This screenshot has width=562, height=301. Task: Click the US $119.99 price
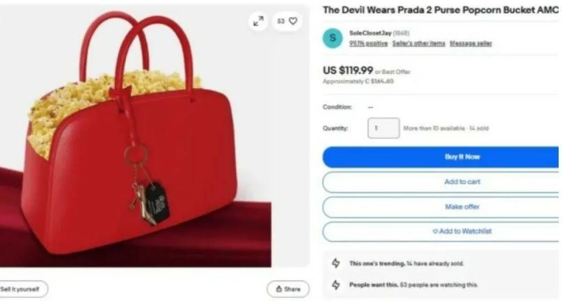[348, 70]
